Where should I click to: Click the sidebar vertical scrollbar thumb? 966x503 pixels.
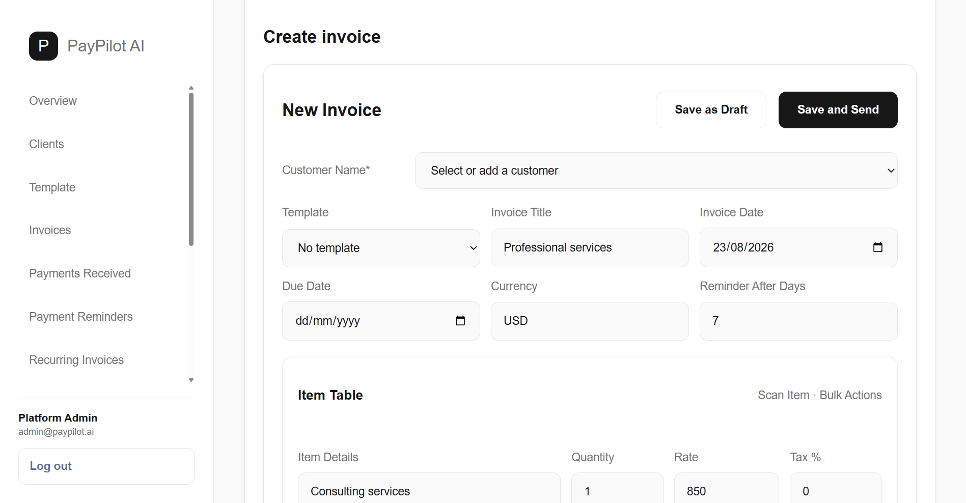(x=191, y=169)
